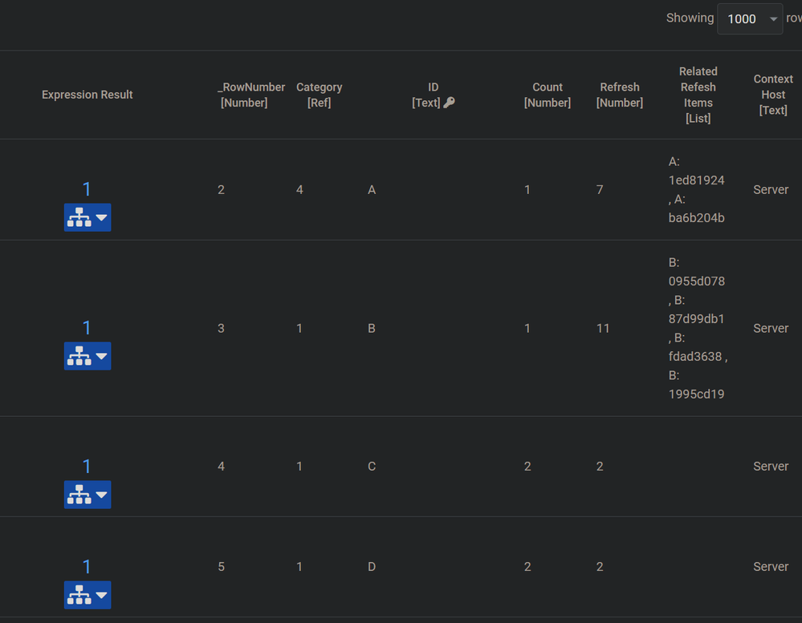Select ID cell with value D

[372, 567]
